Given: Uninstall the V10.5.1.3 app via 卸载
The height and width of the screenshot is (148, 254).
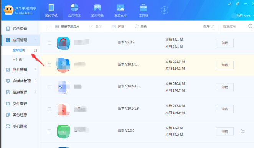Looking at the screenshot, I should [225, 109].
